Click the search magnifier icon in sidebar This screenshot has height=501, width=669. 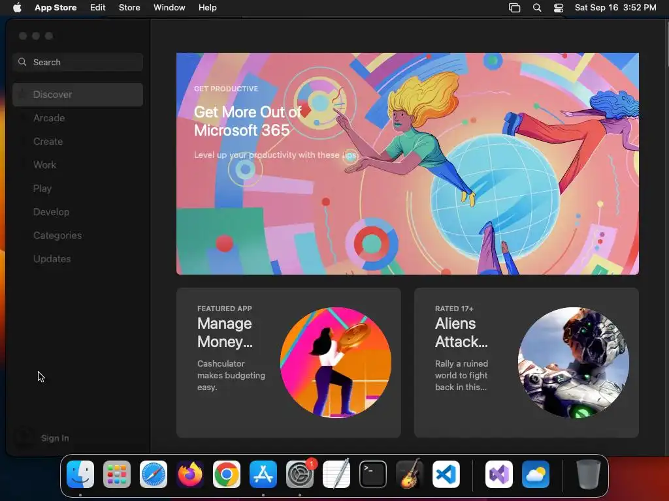coord(22,62)
